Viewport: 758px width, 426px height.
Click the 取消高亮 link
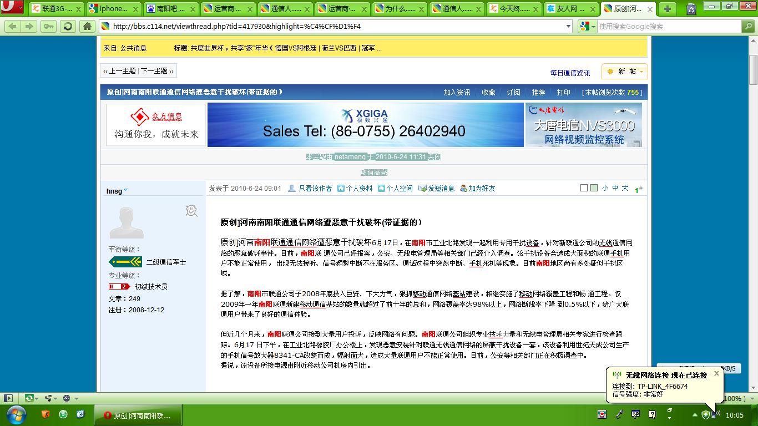click(x=374, y=173)
